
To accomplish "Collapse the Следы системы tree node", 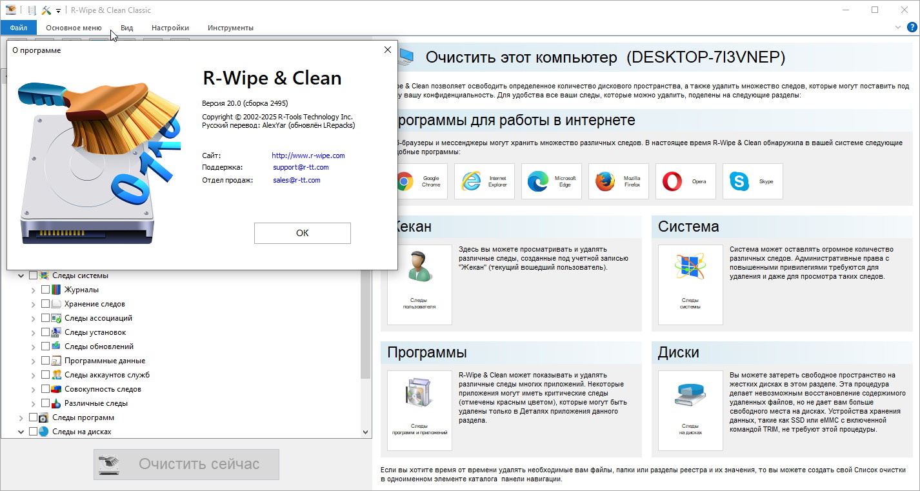I will pyautogui.click(x=21, y=276).
